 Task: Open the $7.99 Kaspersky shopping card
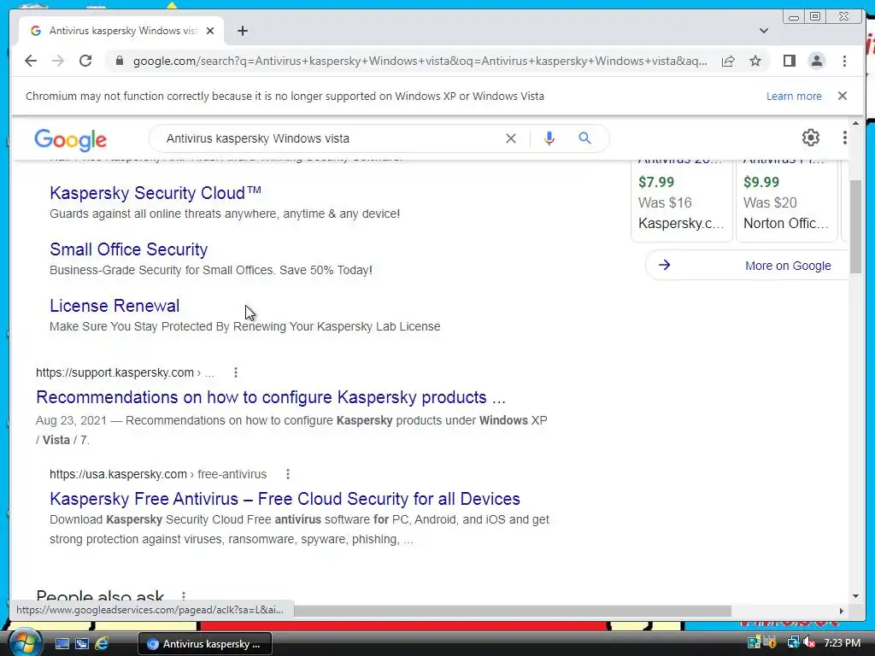681,201
